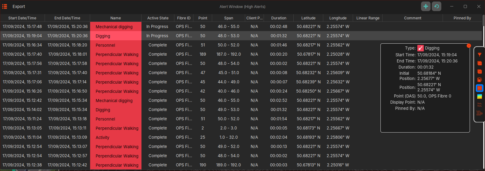Image resolution: width=485 pixels, height=171 pixels.
Task: Click the teal refresh arrow button
Action: [x=436, y=6]
